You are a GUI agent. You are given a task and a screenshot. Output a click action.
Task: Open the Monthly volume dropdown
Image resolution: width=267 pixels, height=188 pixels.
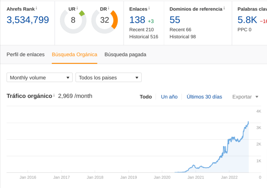coord(39,78)
